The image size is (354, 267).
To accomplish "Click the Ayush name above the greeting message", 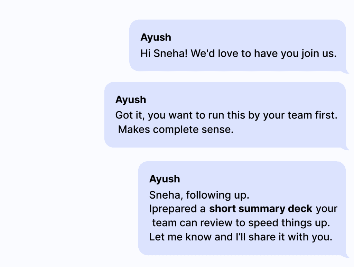I will click(156, 37).
